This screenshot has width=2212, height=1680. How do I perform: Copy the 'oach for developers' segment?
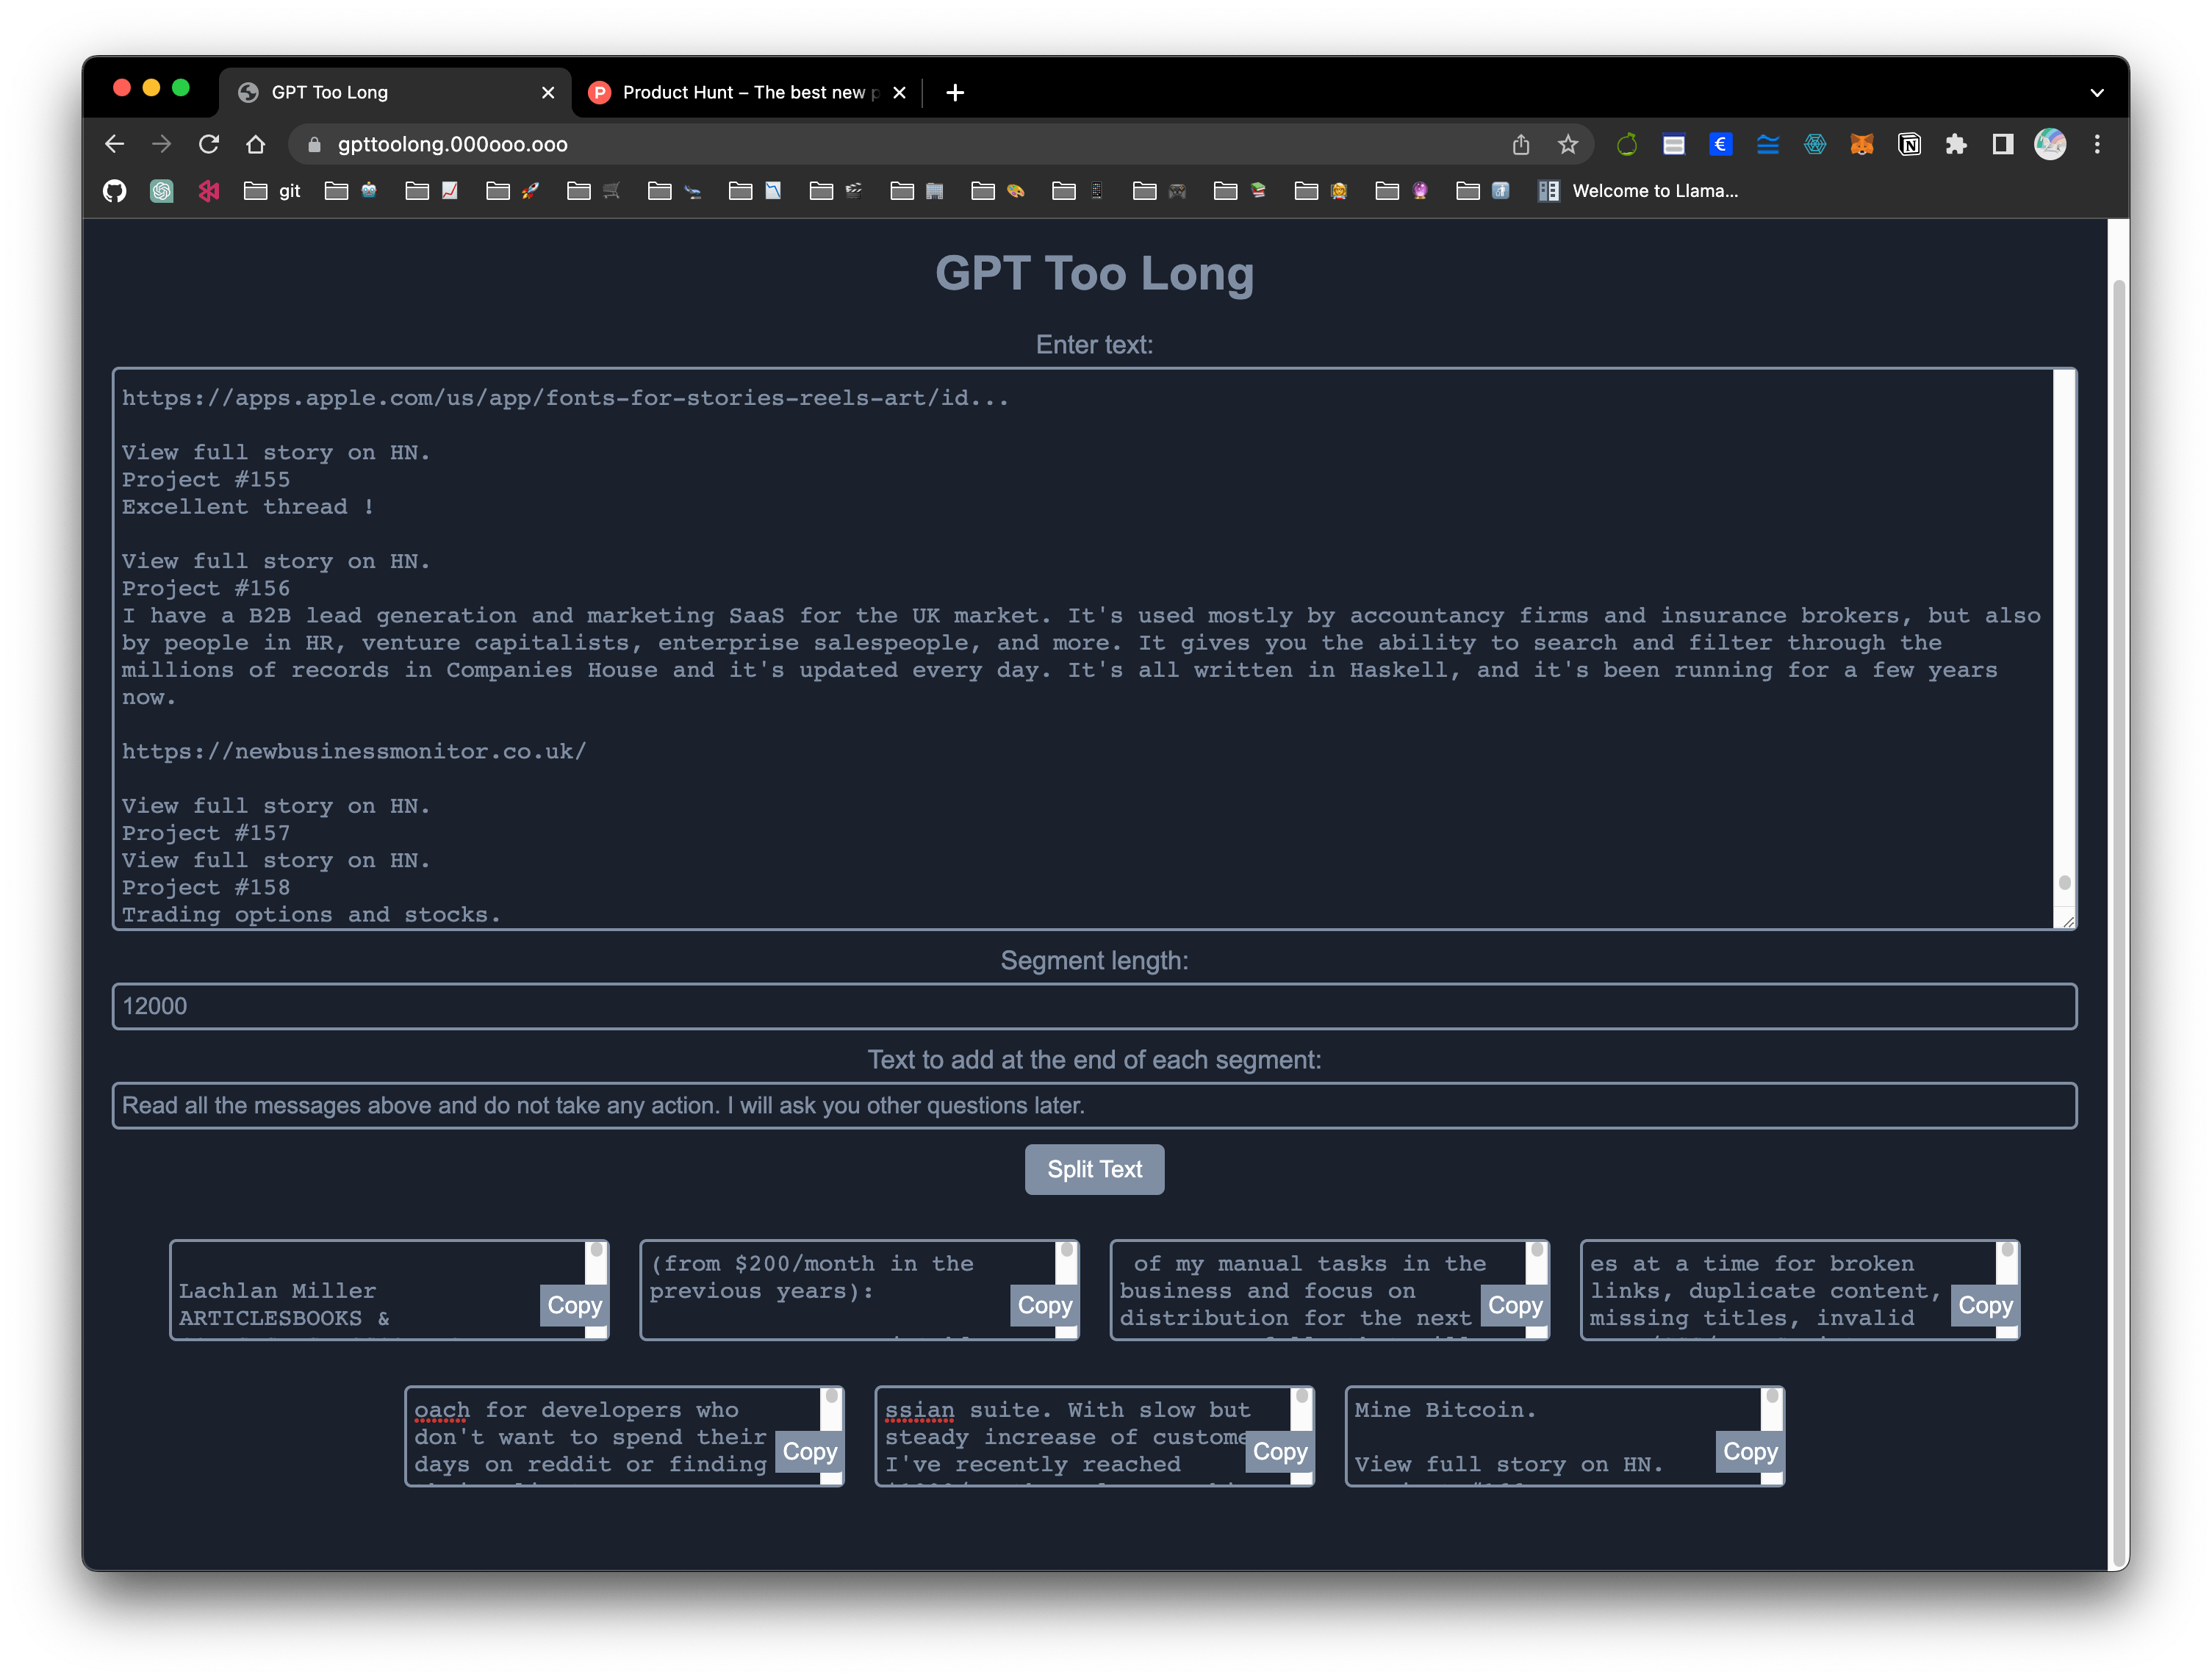point(809,1452)
